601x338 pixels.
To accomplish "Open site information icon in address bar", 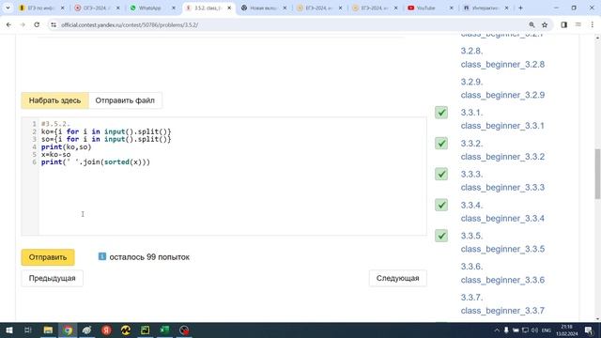I will click(54, 25).
